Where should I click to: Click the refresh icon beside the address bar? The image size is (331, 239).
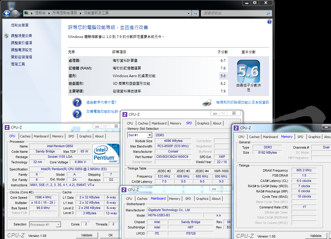[x=195, y=13]
